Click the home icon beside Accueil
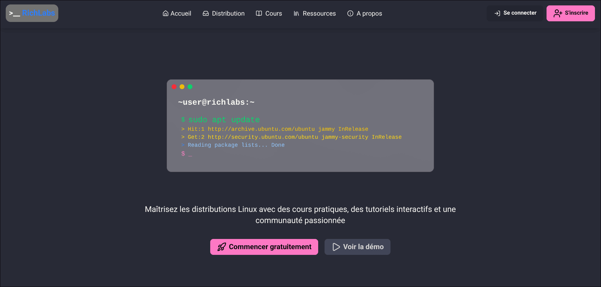The height and width of the screenshot is (287, 601). (x=165, y=13)
